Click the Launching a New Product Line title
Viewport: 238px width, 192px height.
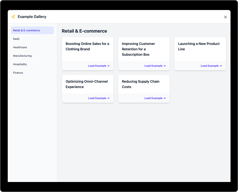(x=199, y=46)
